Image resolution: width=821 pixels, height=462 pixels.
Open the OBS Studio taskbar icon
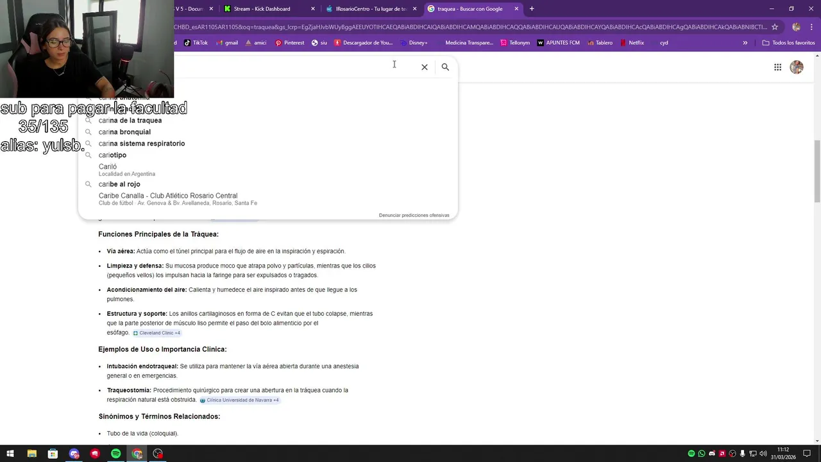tap(158, 454)
